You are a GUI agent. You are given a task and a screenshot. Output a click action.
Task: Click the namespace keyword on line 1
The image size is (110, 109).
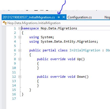click(30, 29)
